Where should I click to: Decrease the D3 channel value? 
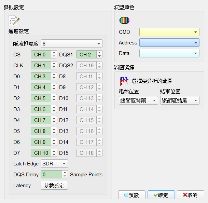tap(54, 111)
